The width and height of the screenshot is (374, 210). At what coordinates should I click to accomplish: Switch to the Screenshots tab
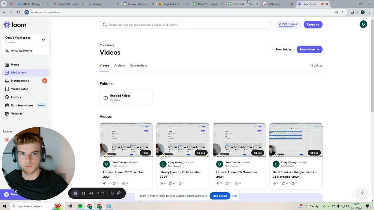point(138,66)
